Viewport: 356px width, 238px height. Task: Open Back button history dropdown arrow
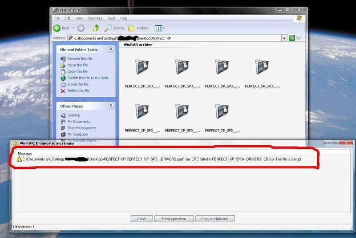pos(73,28)
